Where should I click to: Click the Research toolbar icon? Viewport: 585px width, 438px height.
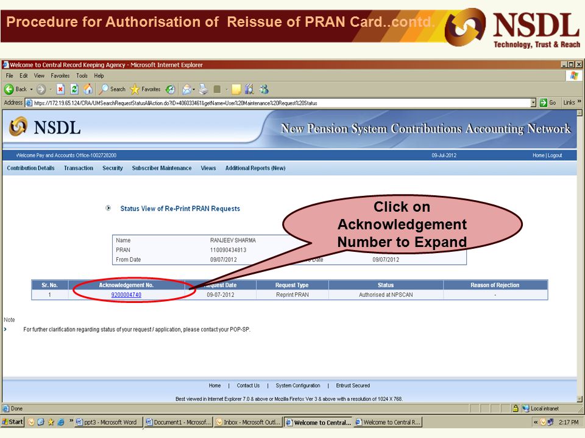(249, 89)
